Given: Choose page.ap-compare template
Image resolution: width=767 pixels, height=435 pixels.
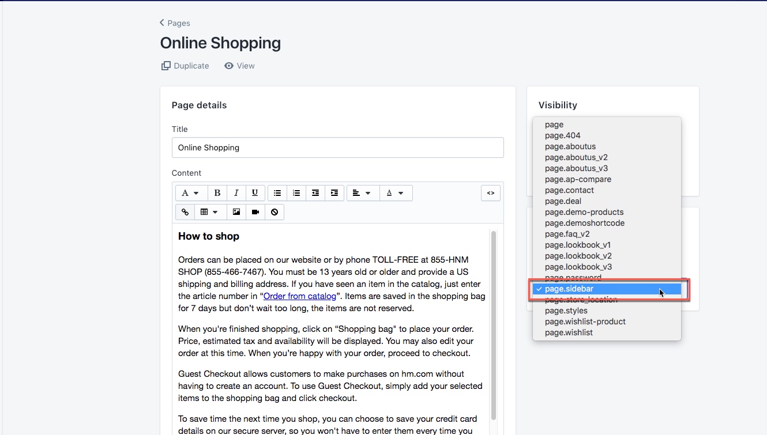Looking at the screenshot, I should (607, 179).
